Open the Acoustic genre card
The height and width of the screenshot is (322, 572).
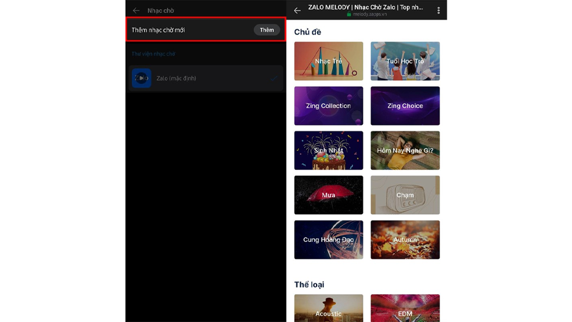(x=329, y=308)
